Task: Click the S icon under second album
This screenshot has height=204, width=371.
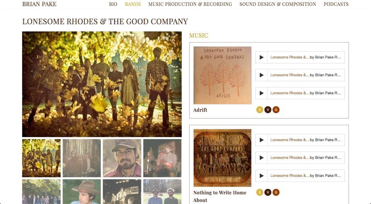Action: (260, 192)
